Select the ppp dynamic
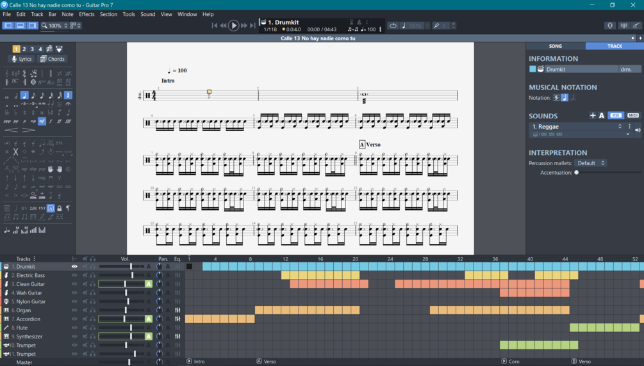Screen dimensions: 644x366 (7, 122)
